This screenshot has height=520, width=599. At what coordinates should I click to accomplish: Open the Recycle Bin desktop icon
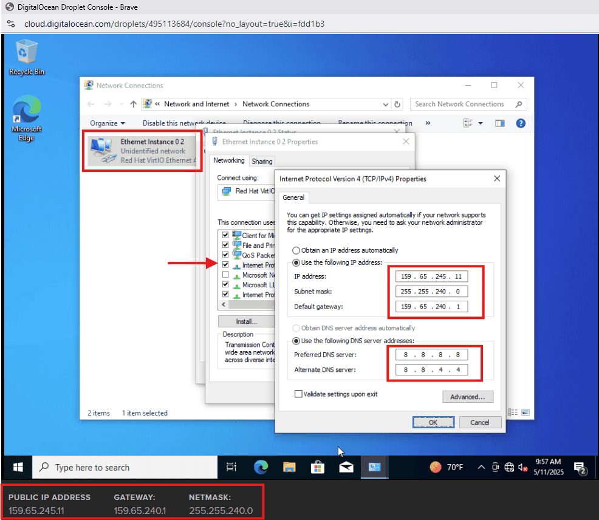(26, 57)
